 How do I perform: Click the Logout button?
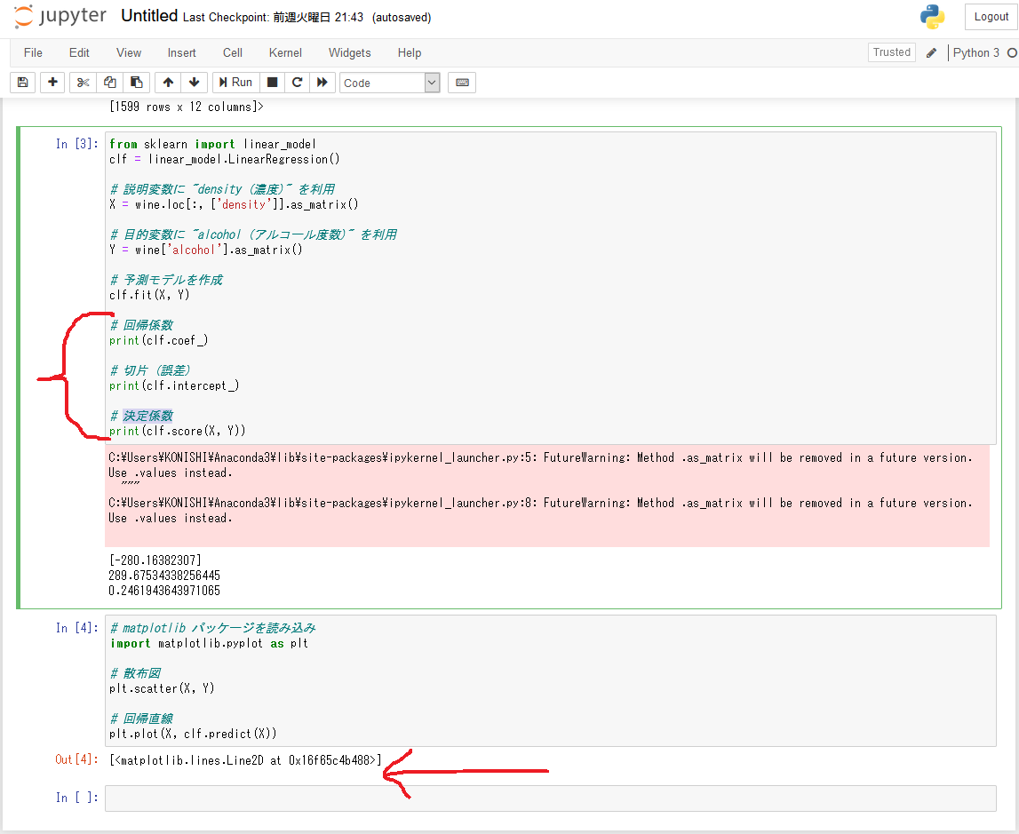point(991,17)
